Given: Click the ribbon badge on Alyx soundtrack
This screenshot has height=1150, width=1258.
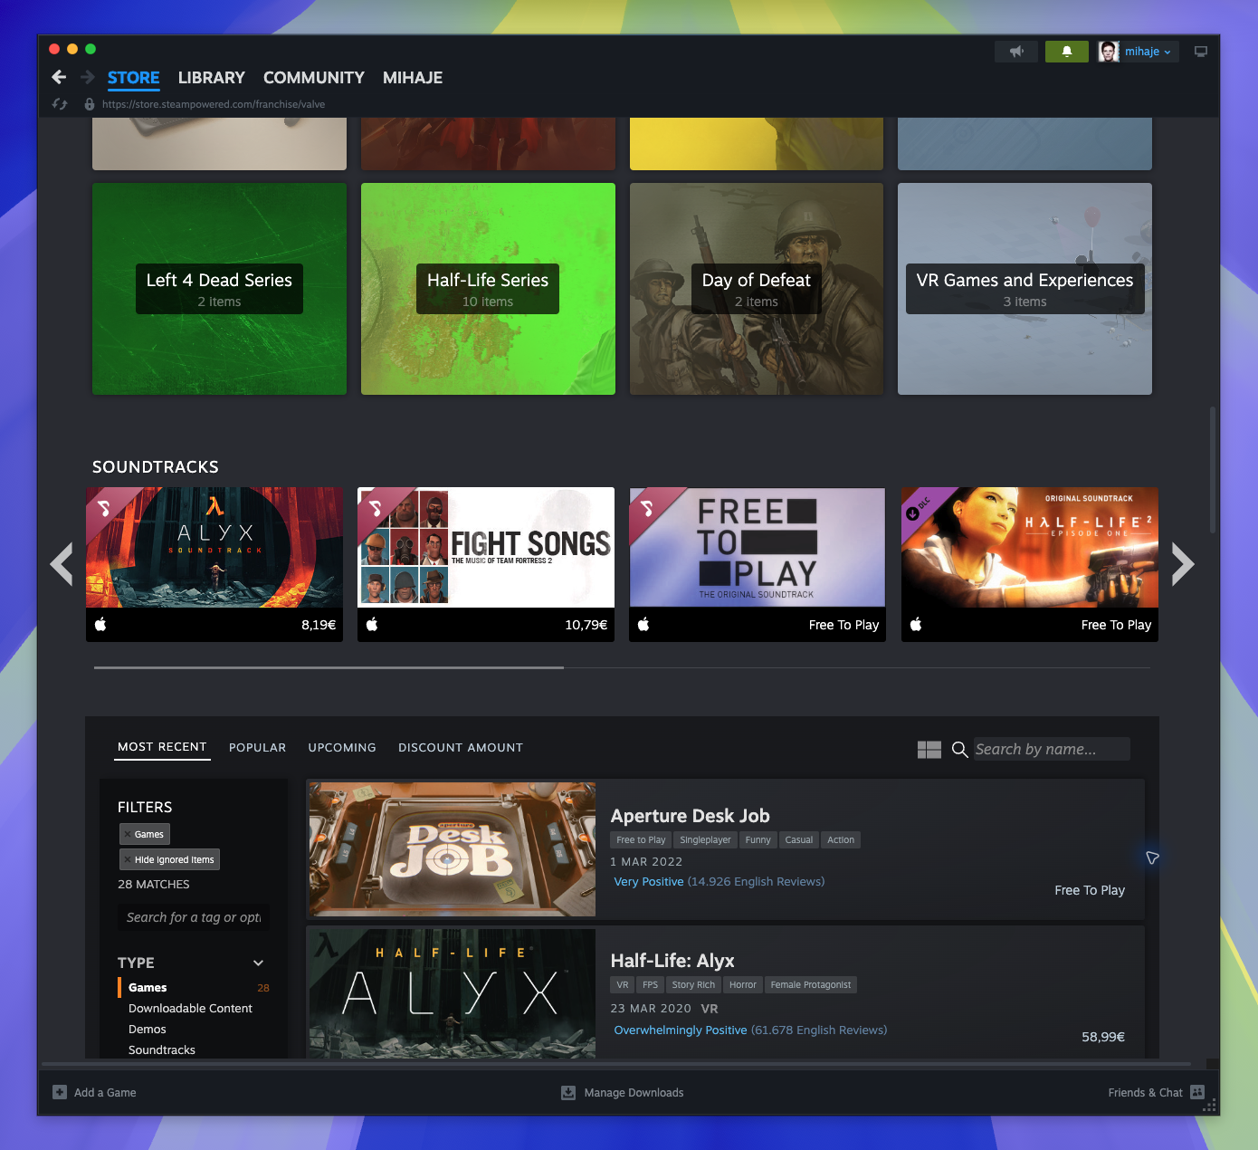Looking at the screenshot, I should click(104, 507).
